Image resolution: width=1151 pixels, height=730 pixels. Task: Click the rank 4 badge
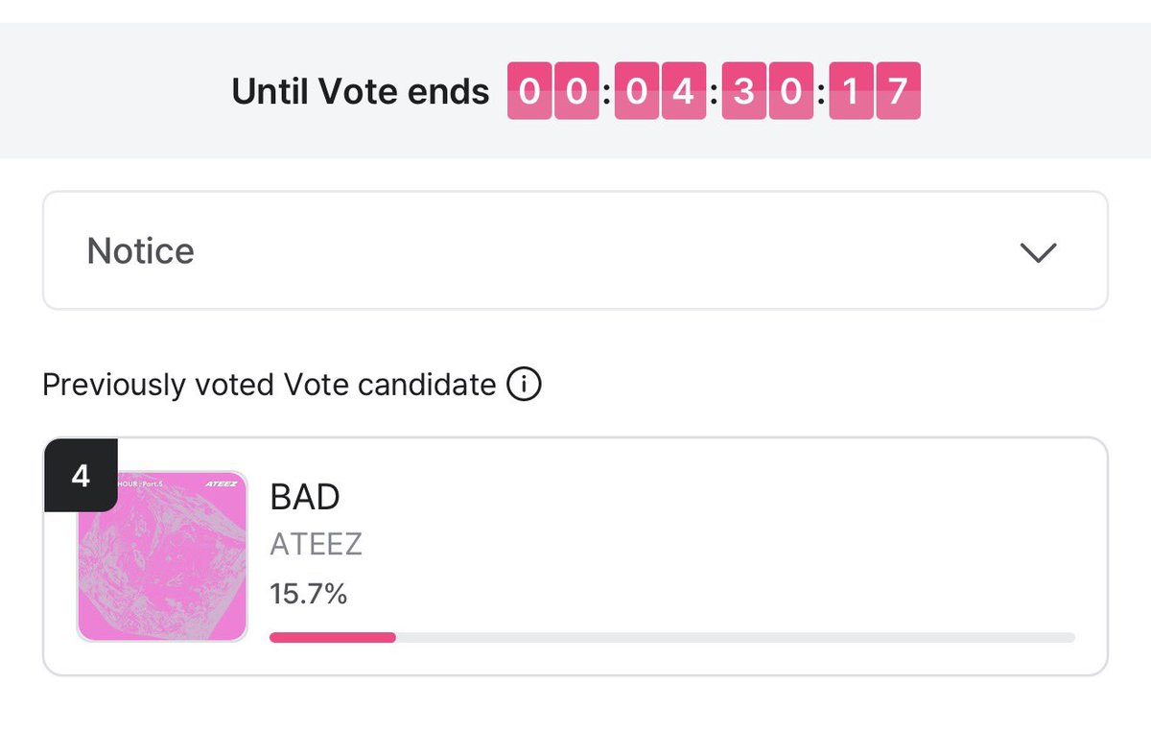81,476
